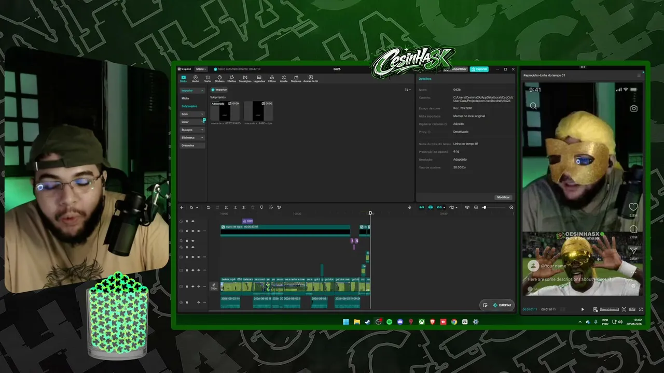
Task: Open Steam from the taskbar
Action: point(367,322)
